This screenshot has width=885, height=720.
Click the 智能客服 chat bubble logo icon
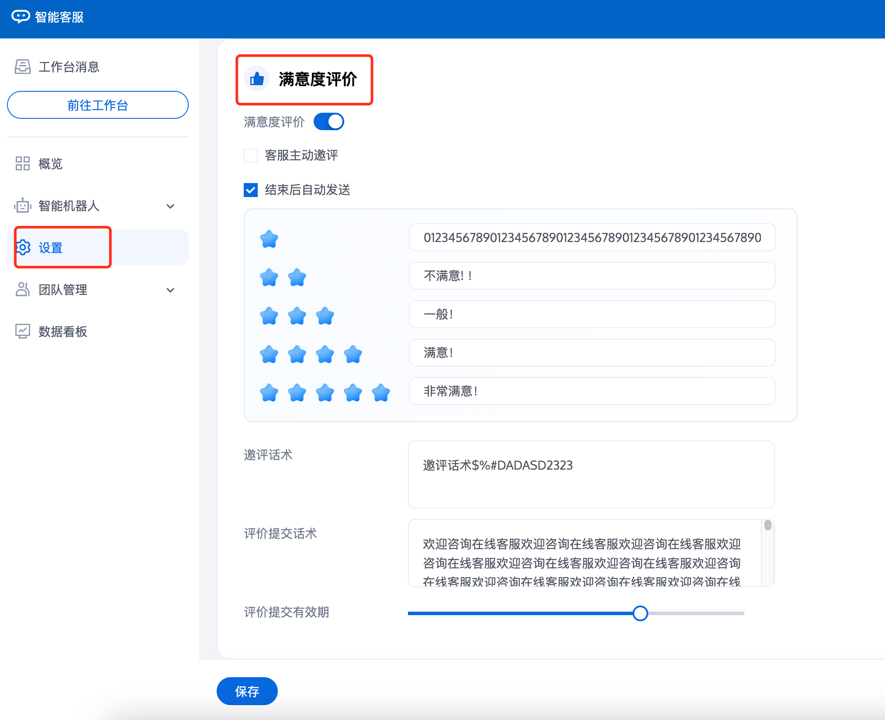click(20, 17)
